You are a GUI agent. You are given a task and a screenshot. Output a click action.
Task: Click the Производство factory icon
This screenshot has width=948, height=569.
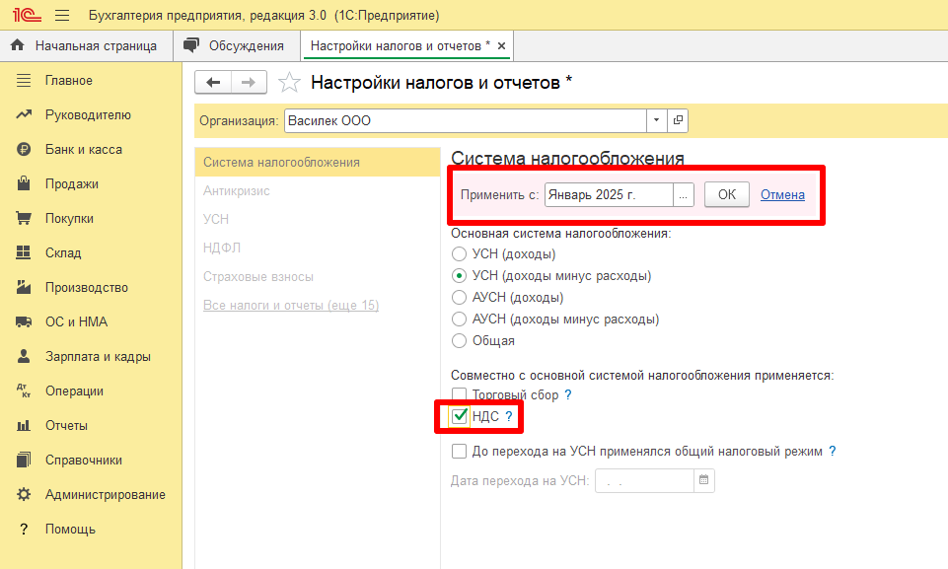[x=24, y=287]
